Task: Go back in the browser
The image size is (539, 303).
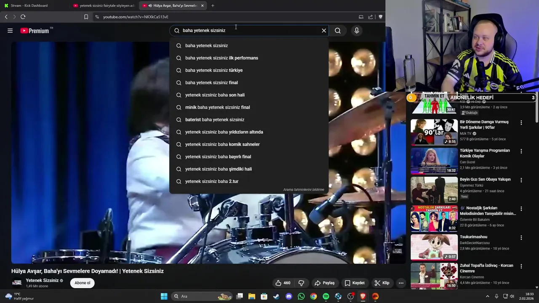Action: pos(6,17)
